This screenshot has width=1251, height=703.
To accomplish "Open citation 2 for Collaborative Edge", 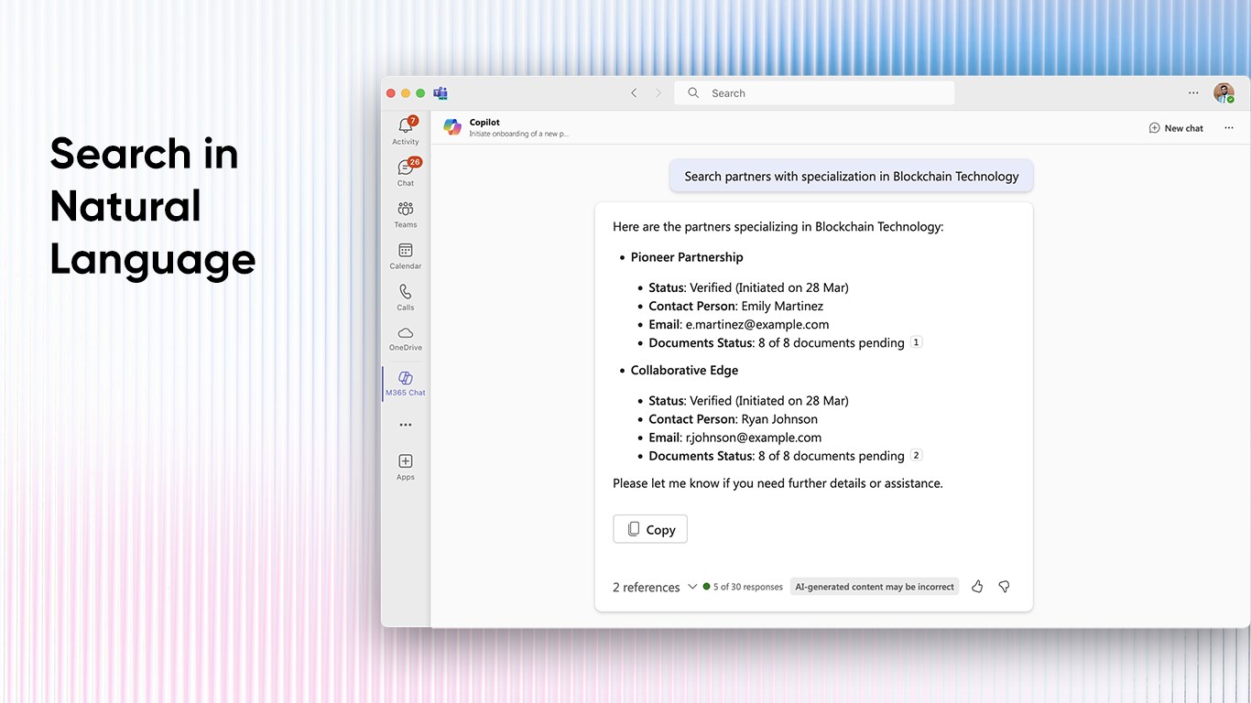I will 917,455.
